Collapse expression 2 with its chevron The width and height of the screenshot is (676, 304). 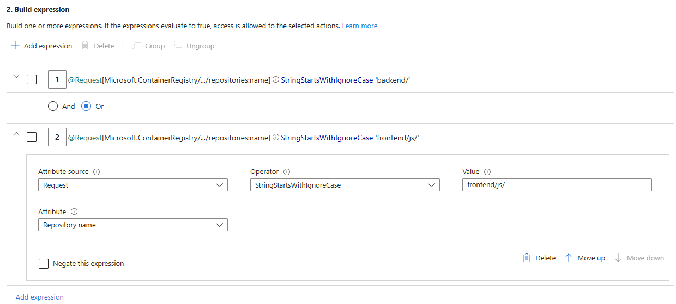tap(16, 134)
